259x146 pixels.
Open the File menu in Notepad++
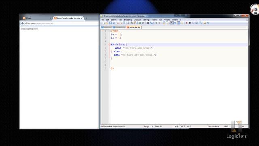(x=103, y=20)
